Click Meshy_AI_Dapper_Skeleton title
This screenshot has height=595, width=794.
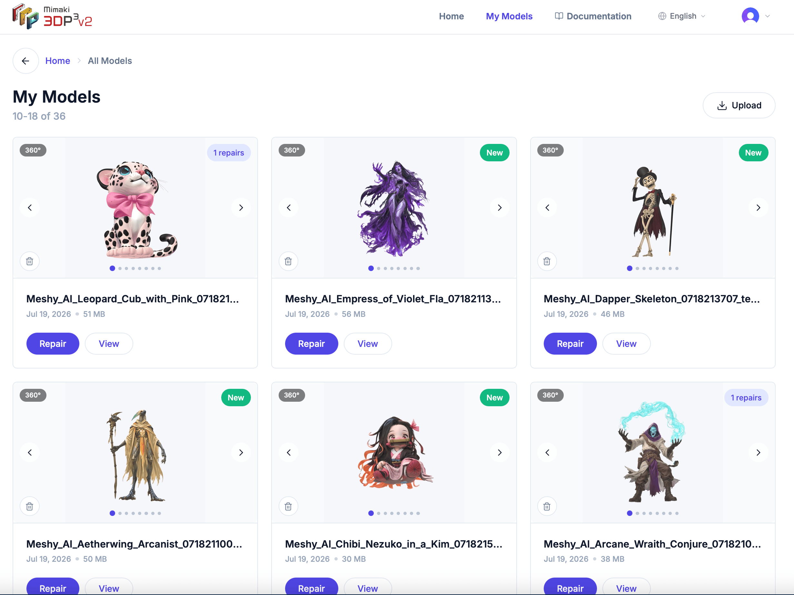pos(651,299)
